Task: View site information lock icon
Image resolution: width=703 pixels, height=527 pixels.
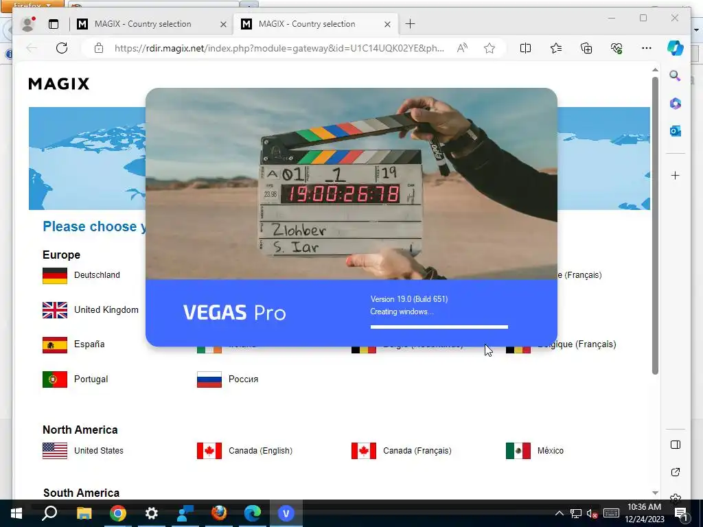Action: pyautogui.click(x=99, y=48)
